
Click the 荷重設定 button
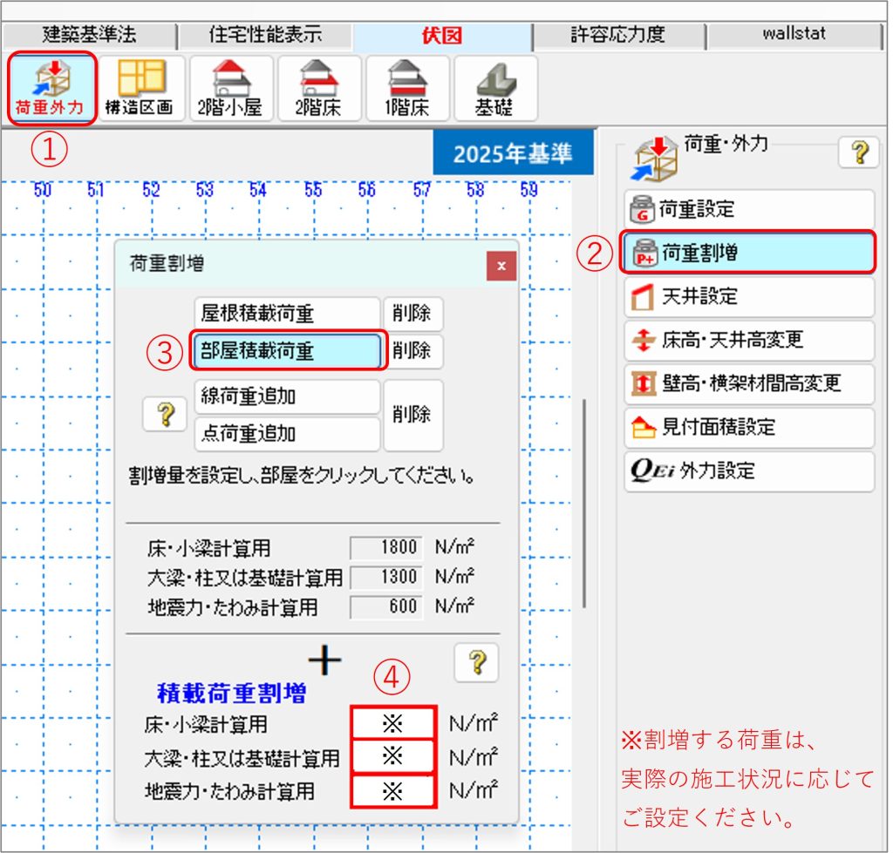(x=748, y=209)
